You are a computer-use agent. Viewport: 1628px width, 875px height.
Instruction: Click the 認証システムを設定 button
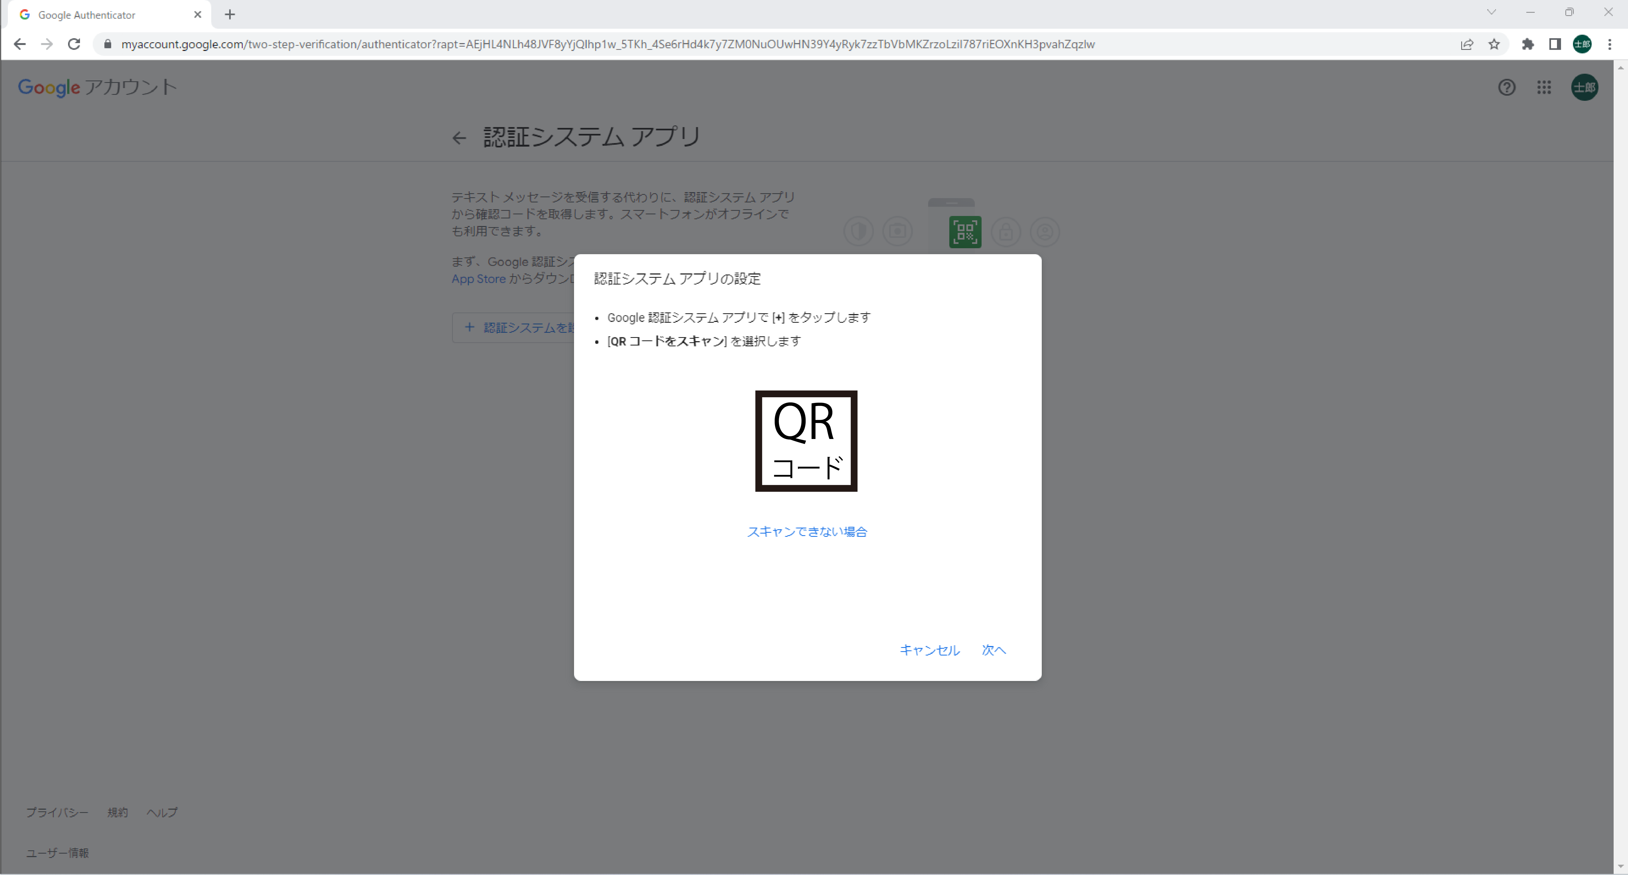click(513, 327)
